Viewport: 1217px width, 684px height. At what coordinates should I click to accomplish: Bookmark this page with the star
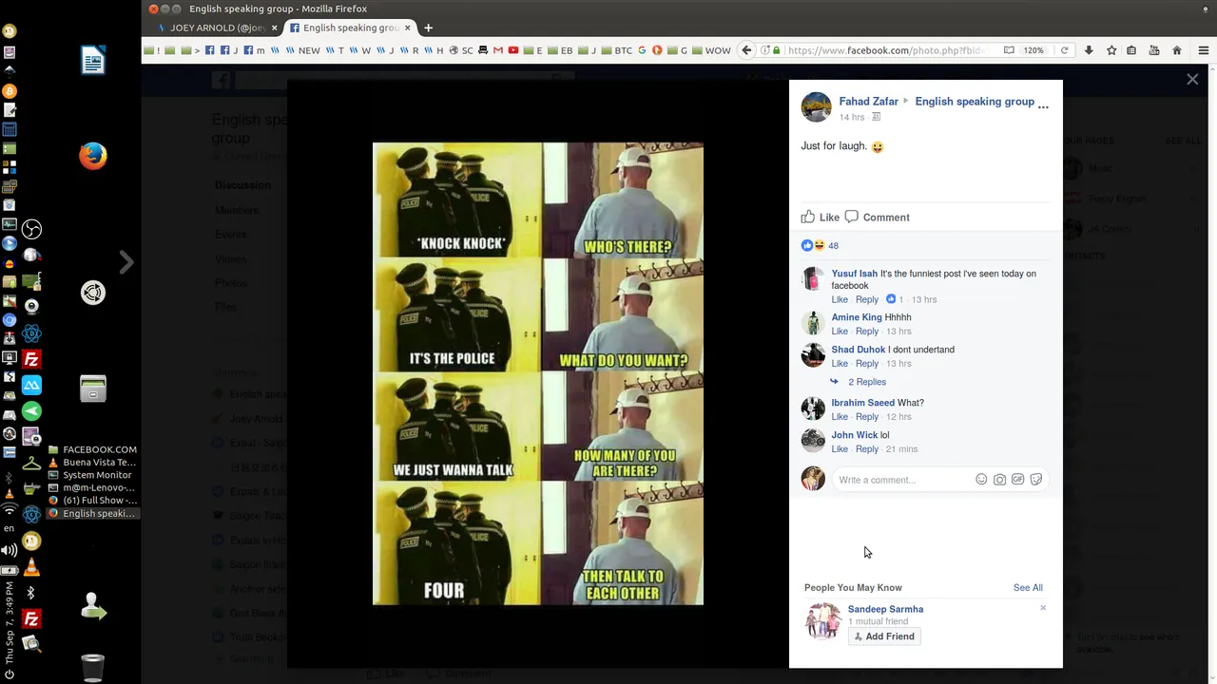click(x=1111, y=50)
